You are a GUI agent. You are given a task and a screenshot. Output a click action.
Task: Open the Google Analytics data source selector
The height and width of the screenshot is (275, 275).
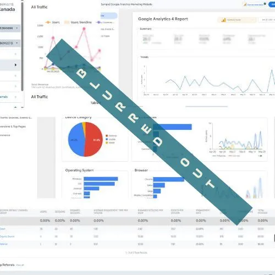237,20
